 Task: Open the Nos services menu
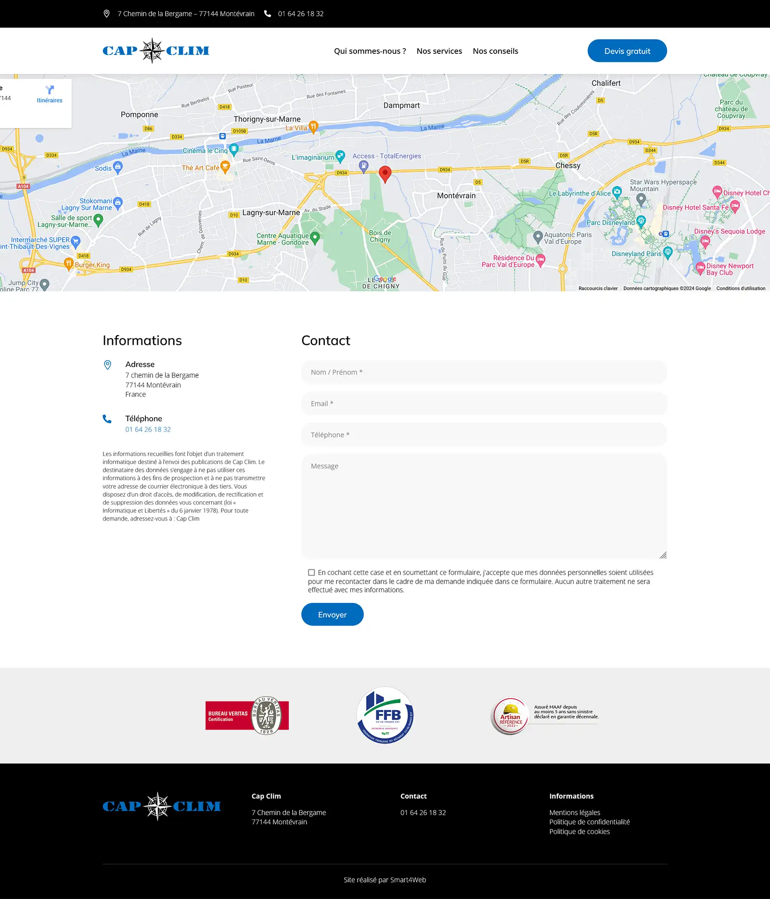point(439,51)
